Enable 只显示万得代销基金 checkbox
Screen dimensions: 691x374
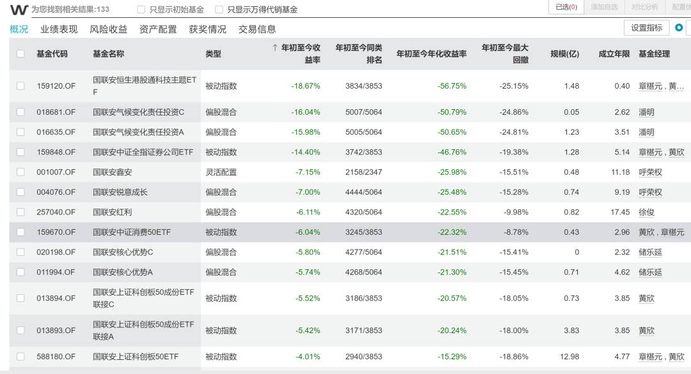219,9
